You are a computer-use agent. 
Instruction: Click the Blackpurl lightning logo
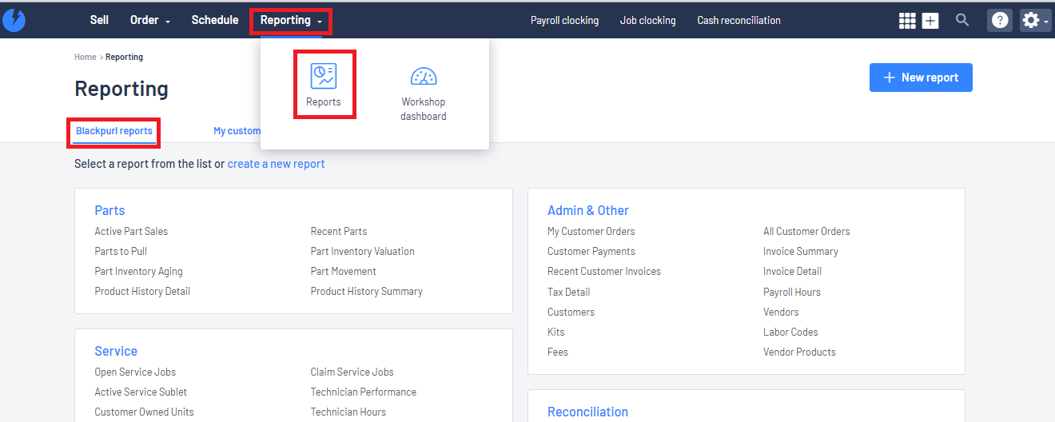tap(14, 20)
